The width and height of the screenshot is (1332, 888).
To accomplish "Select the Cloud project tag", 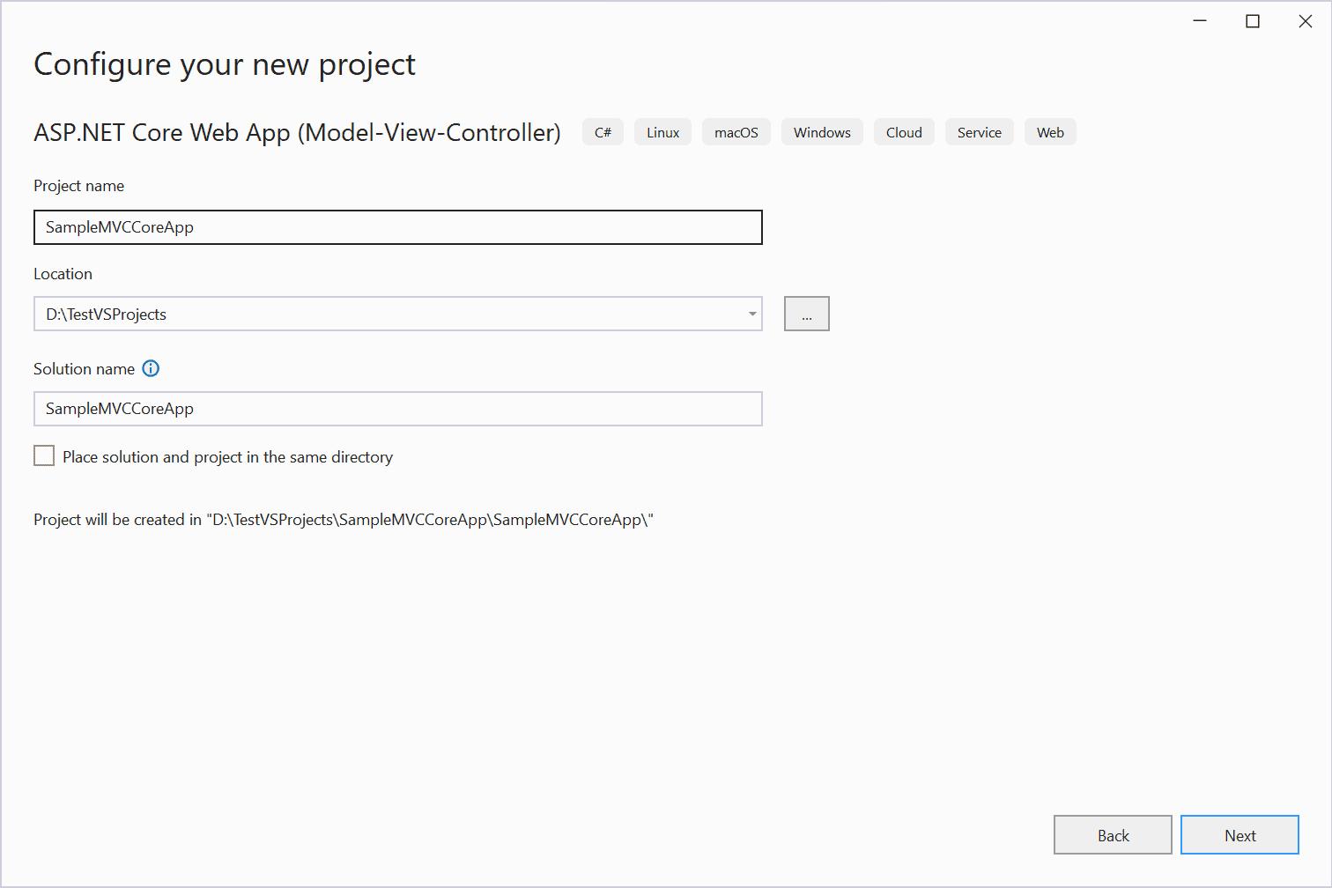I will (x=904, y=131).
